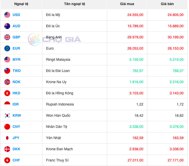
Task: Click the IDR currency code
Action: click(x=15, y=104)
